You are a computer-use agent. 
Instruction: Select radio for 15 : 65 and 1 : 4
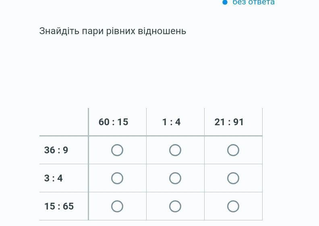coord(175,206)
